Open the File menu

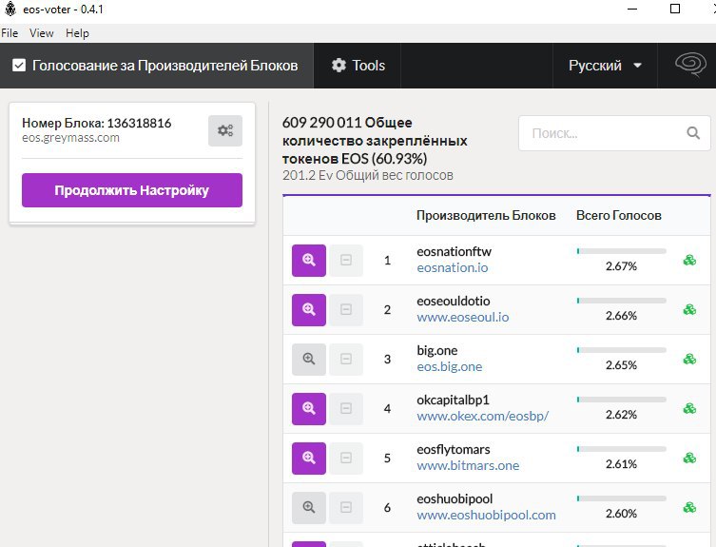point(10,33)
